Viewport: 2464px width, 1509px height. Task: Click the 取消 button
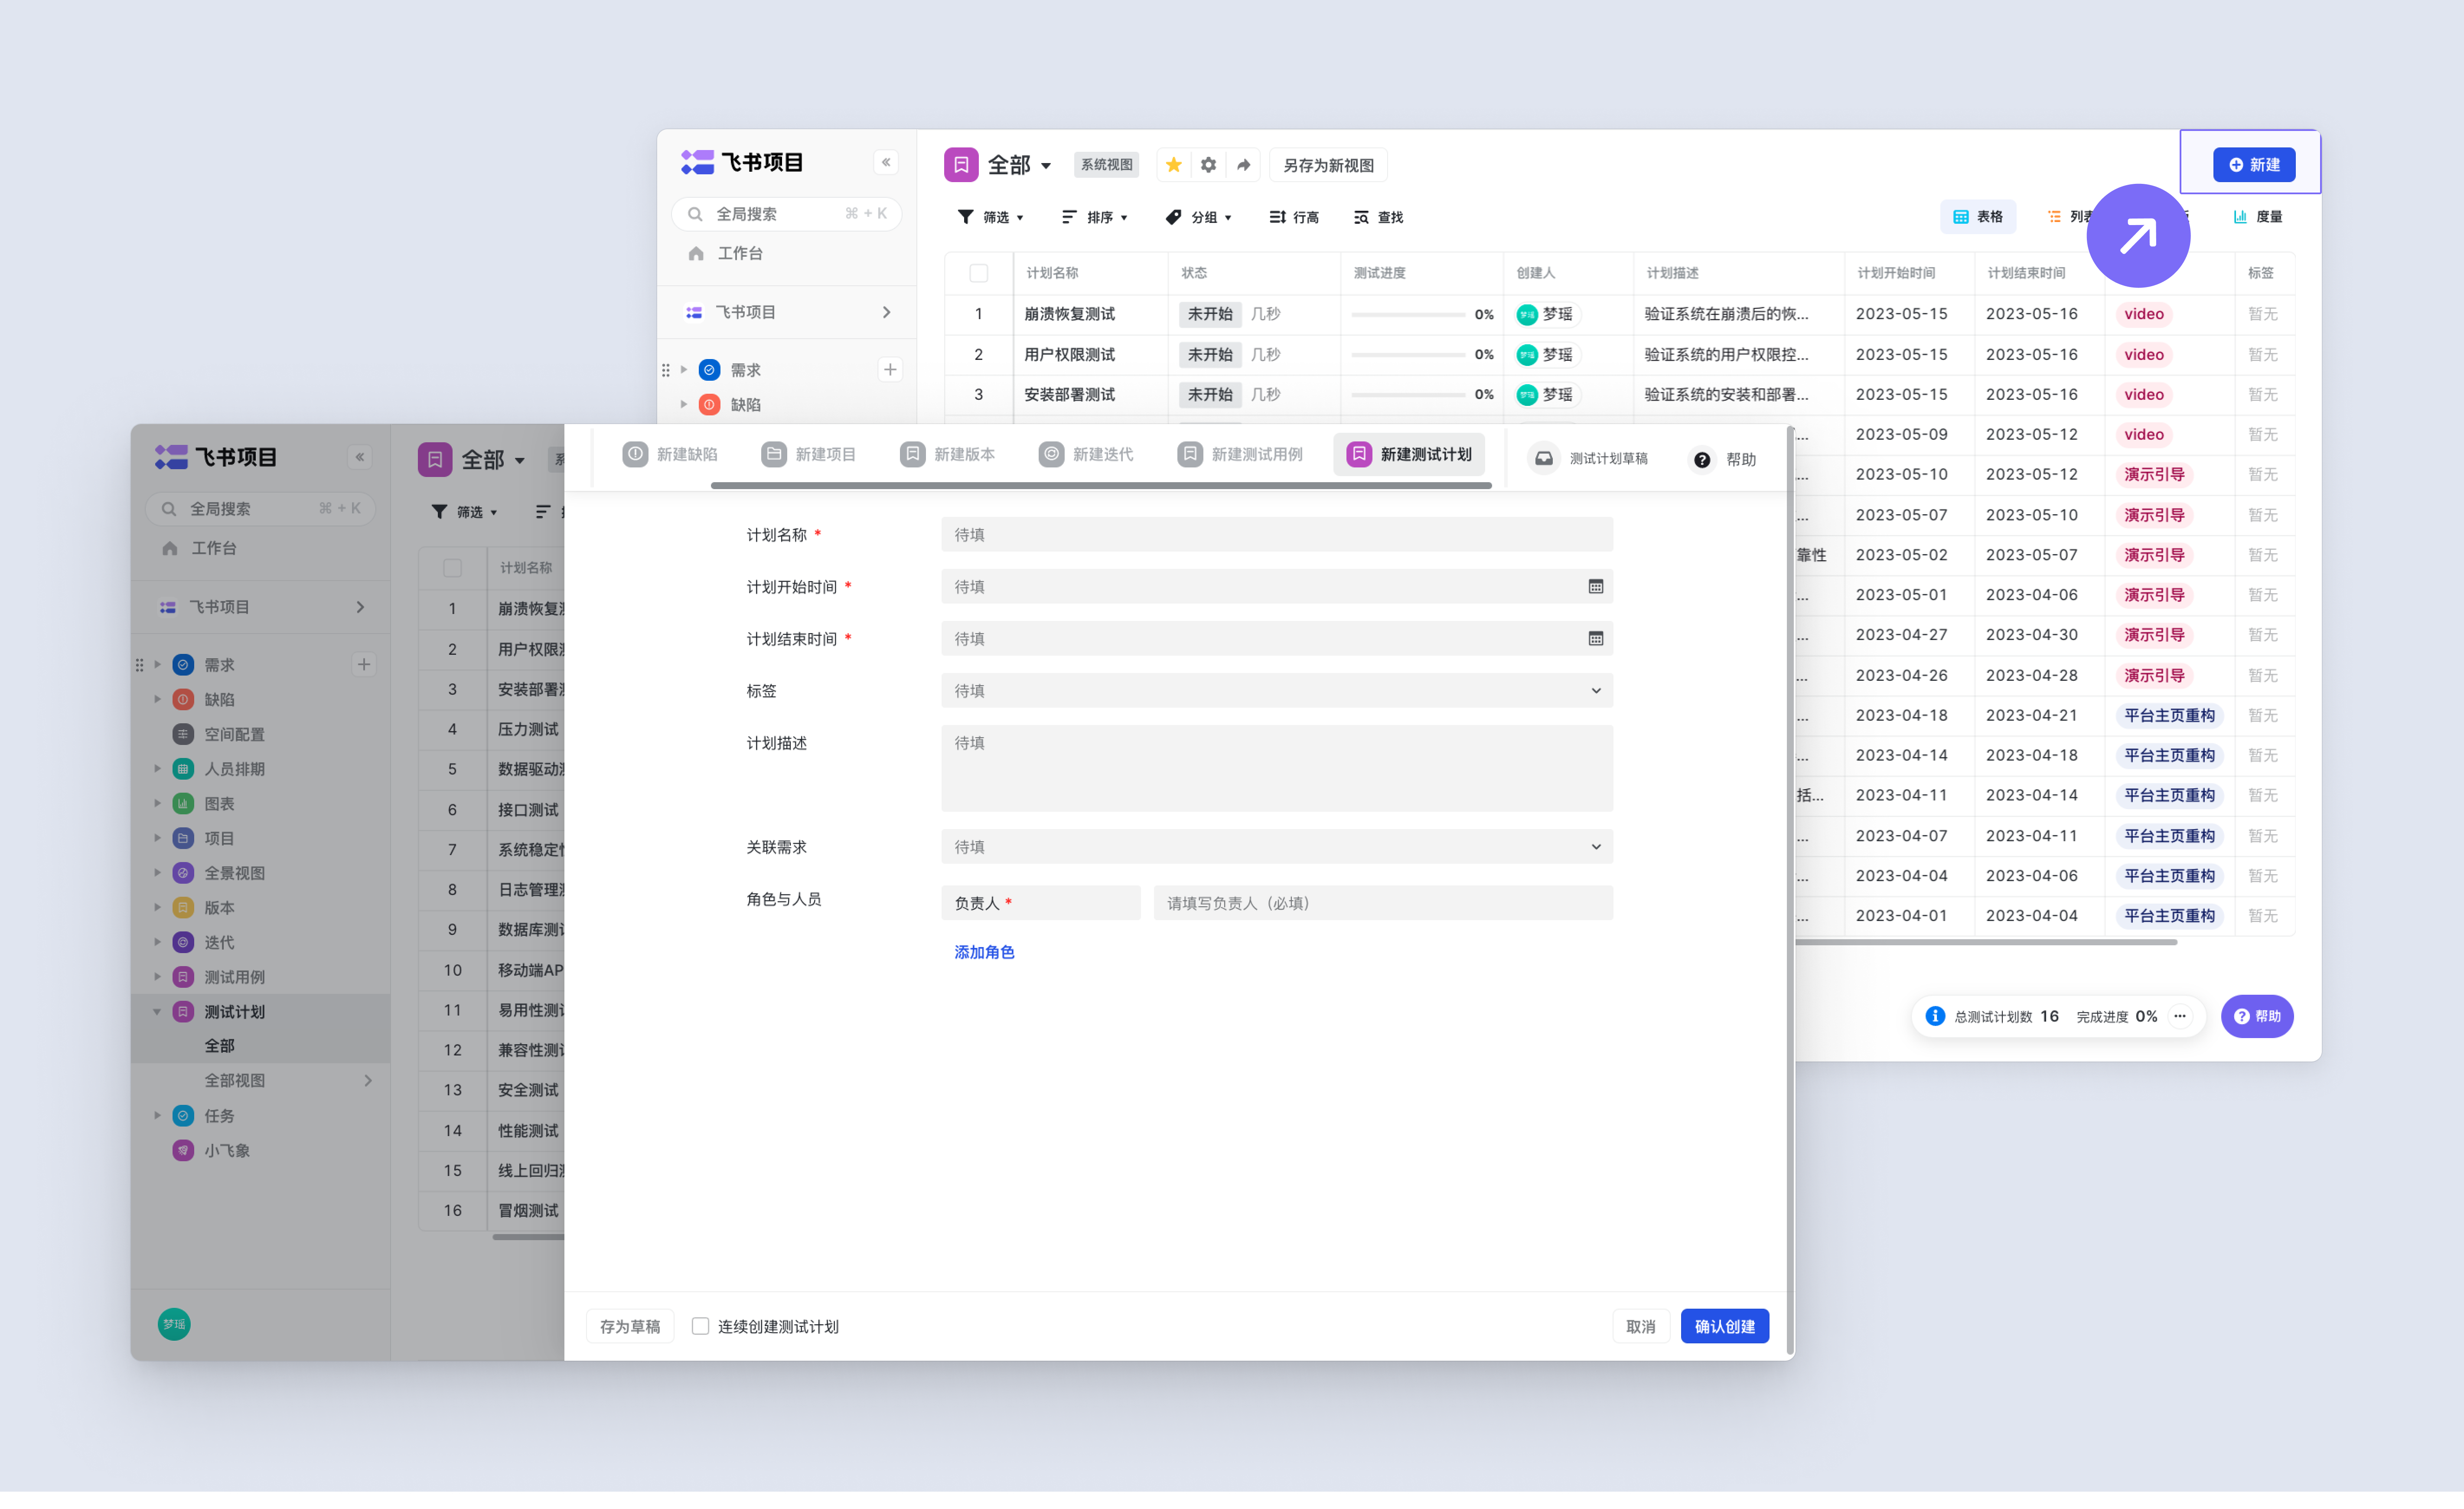(x=1641, y=1326)
